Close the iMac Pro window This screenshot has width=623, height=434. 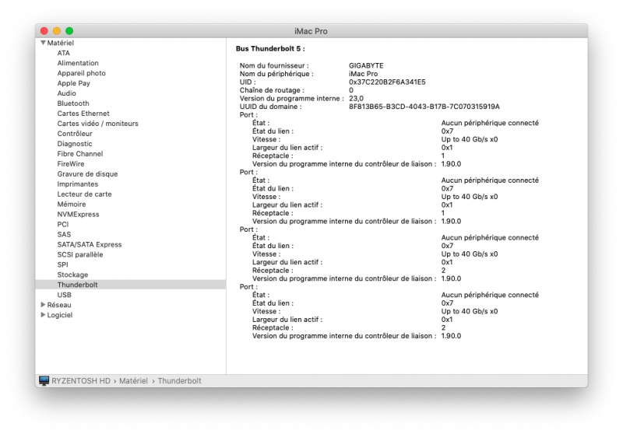(44, 31)
